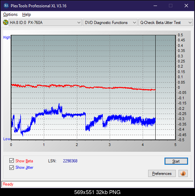Select the LSN value 2298368
The image size is (195, 196).
tap(70, 161)
